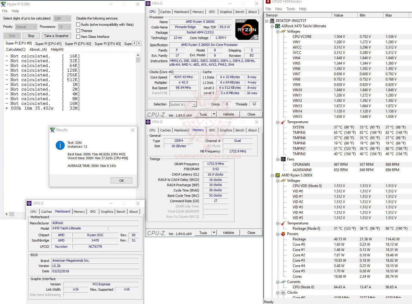The width and height of the screenshot is (412, 304).
Task: Collapse the DESKTOP-0NG2T3T tree node
Action: coord(266,21)
